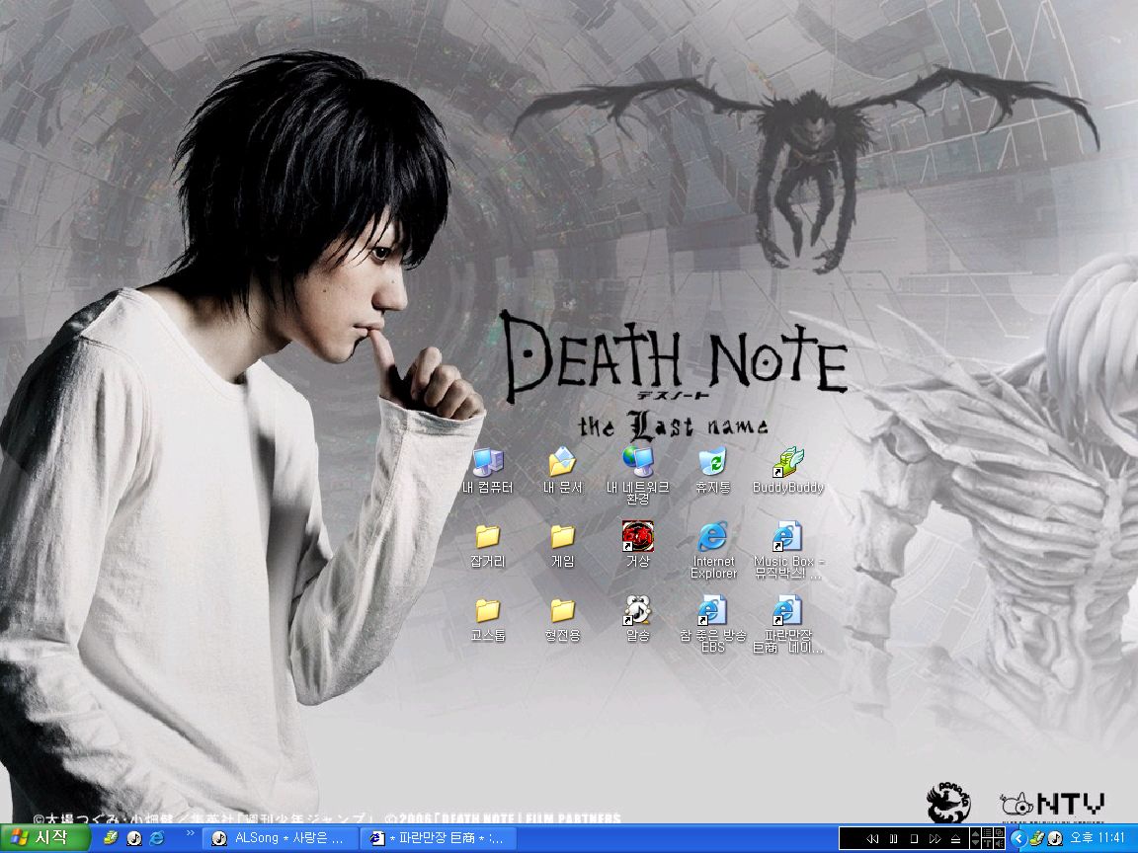Select the 내 문서 folder icon
Viewport: 1138px width, 853px height.
coord(562,470)
